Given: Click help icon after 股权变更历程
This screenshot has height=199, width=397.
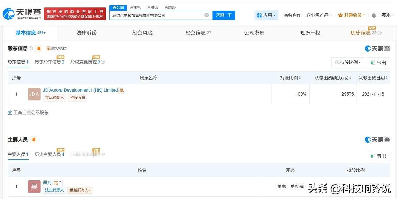Looking at the screenshot, I should (103, 62).
